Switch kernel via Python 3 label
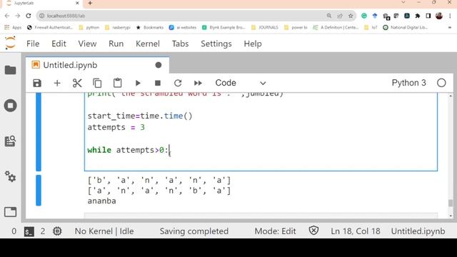 [x=408, y=83]
